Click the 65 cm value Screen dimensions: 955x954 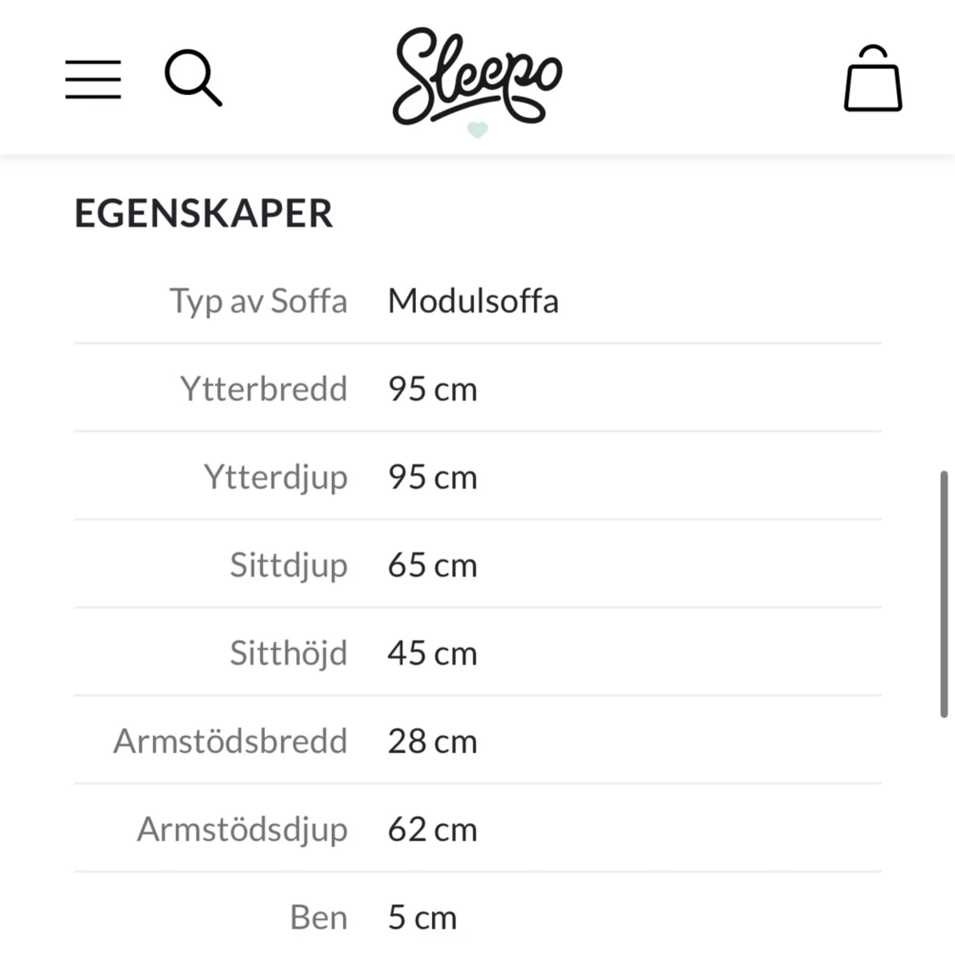432,565
